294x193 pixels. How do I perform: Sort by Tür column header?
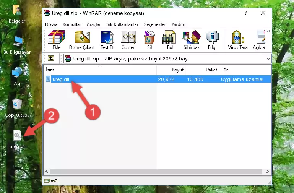pyautogui.click(x=245, y=70)
